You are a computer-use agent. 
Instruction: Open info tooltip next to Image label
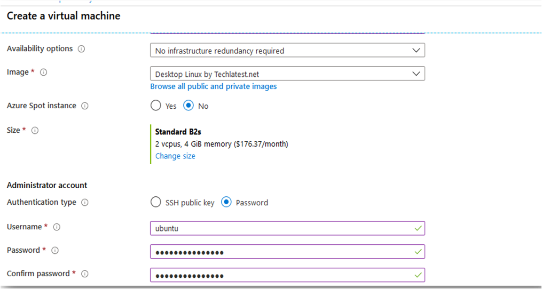click(x=44, y=73)
